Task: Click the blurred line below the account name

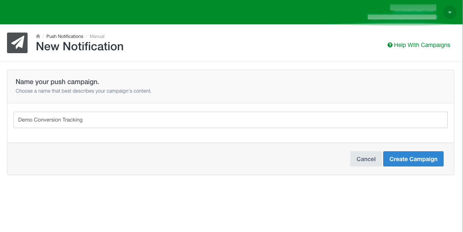Action: pyautogui.click(x=402, y=17)
